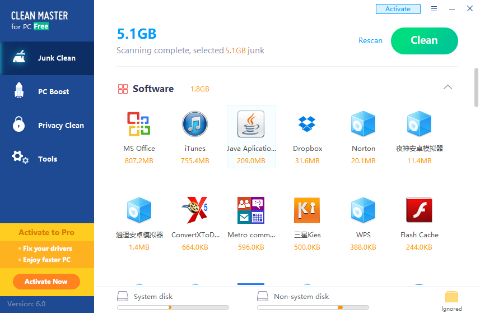Select the 夜神安卓模拟器 cube icon
Image resolution: width=480 pixels, height=313 pixels.
point(419,124)
